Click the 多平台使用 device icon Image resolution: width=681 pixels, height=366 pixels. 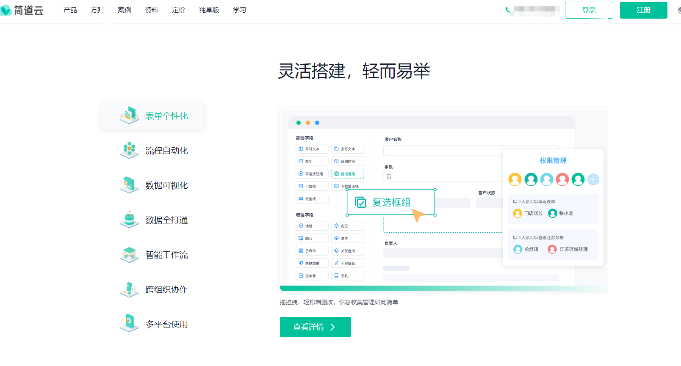[129, 323]
